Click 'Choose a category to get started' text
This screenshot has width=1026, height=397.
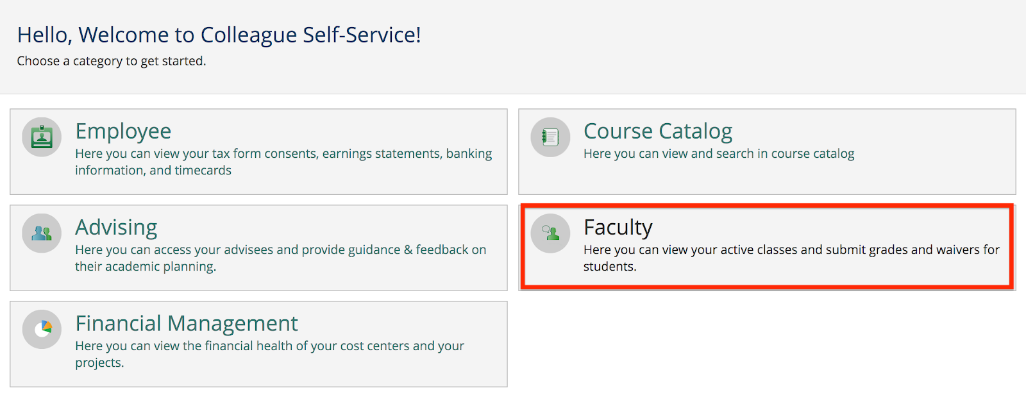[x=111, y=61]
